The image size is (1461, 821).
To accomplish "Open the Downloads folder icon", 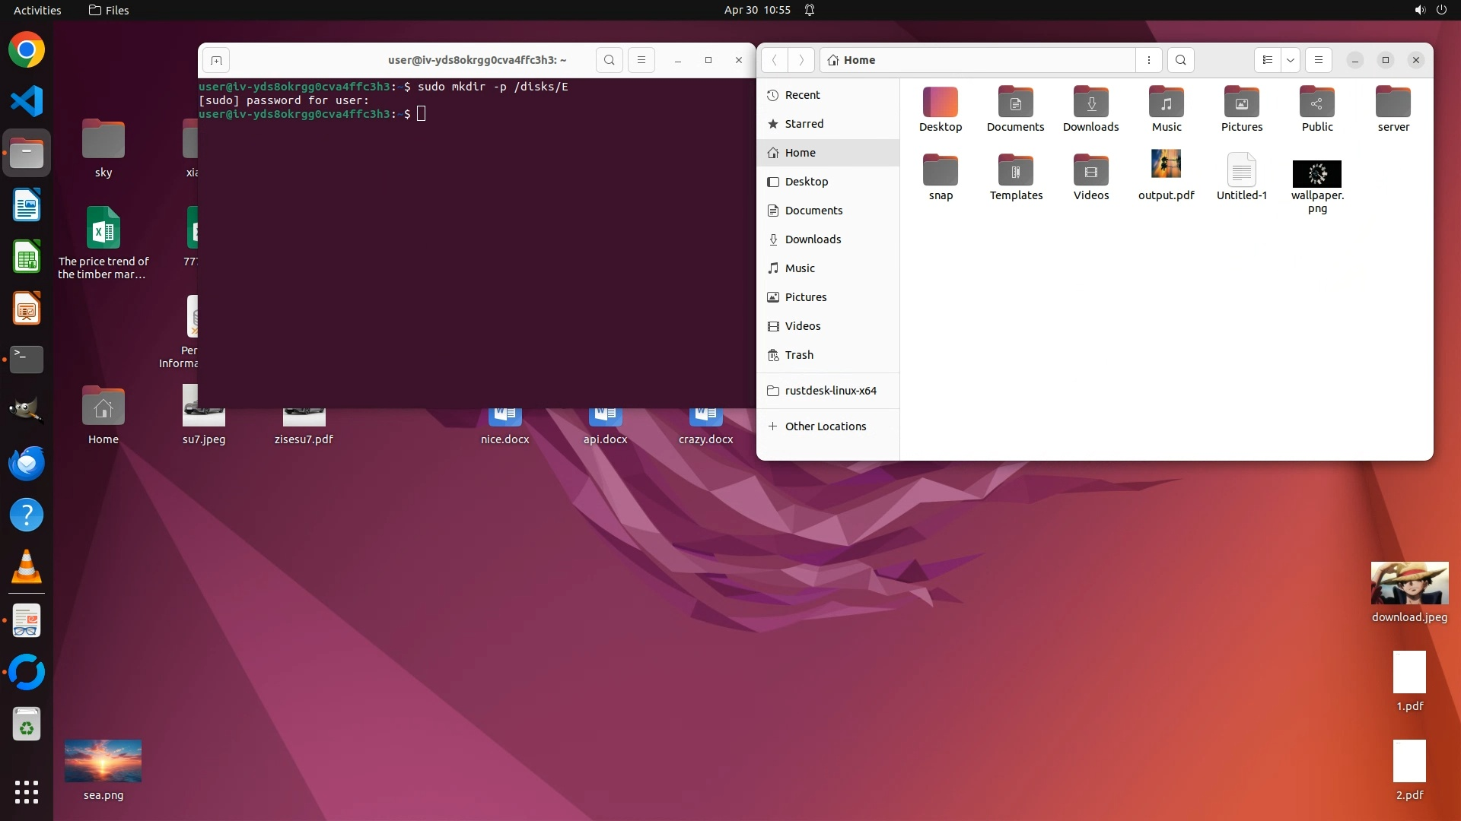I will coord(1090,103).
